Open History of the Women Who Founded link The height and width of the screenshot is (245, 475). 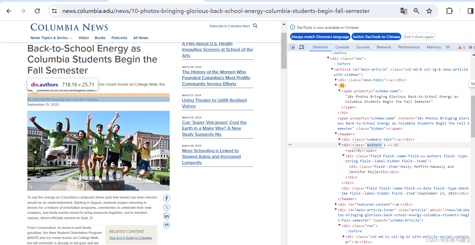[216, 78]
